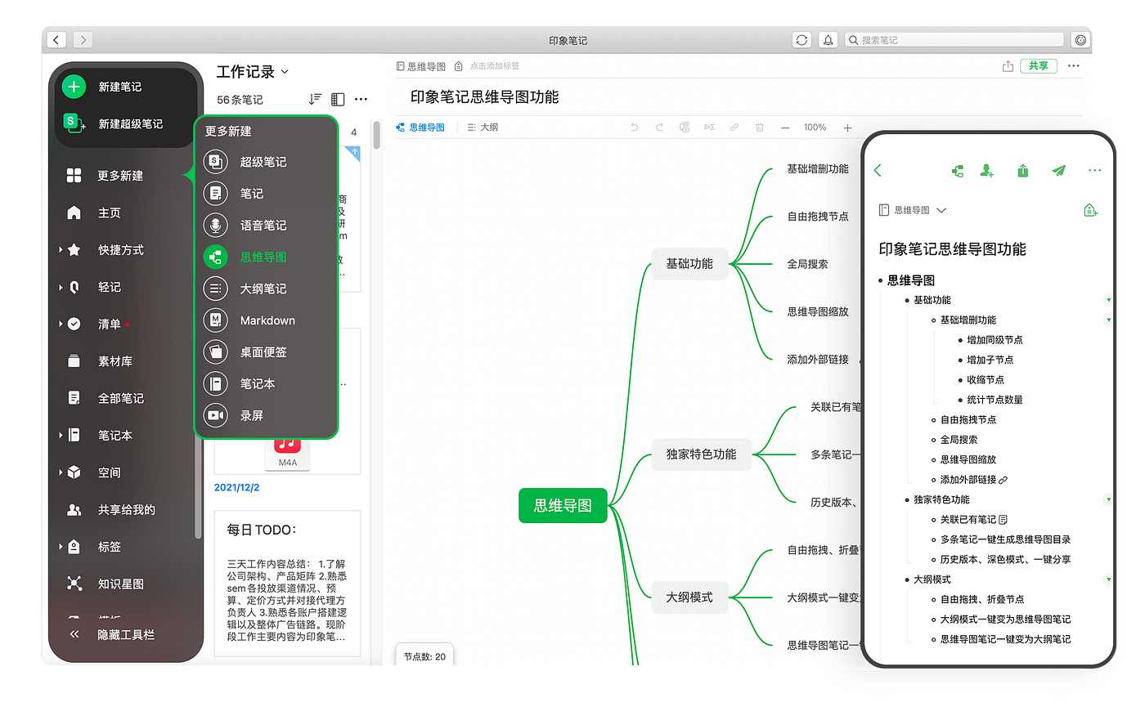Click the export icon left of 共享
This screenshot has height=707, width=1145.
pyautogui.click(x=1008, y=66)
